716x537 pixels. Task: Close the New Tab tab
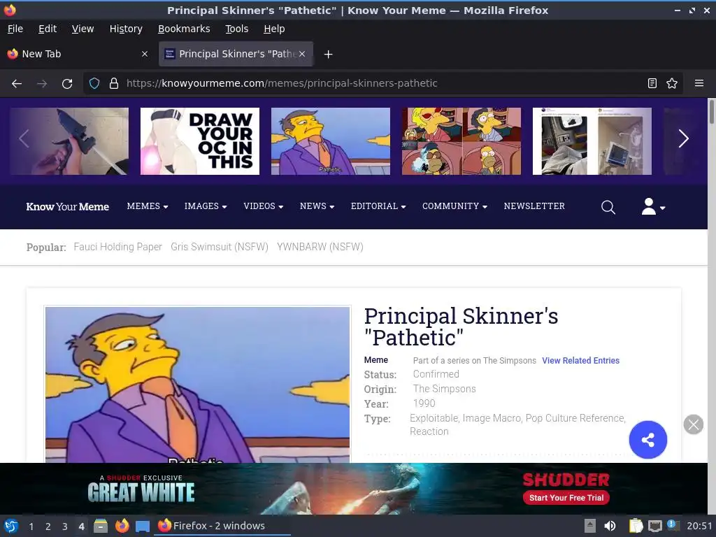point(145,54)
